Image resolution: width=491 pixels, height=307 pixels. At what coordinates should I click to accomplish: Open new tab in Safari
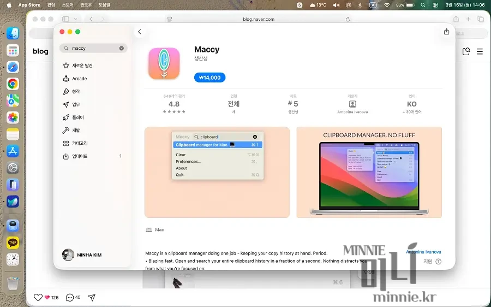[x=468, y=19]
